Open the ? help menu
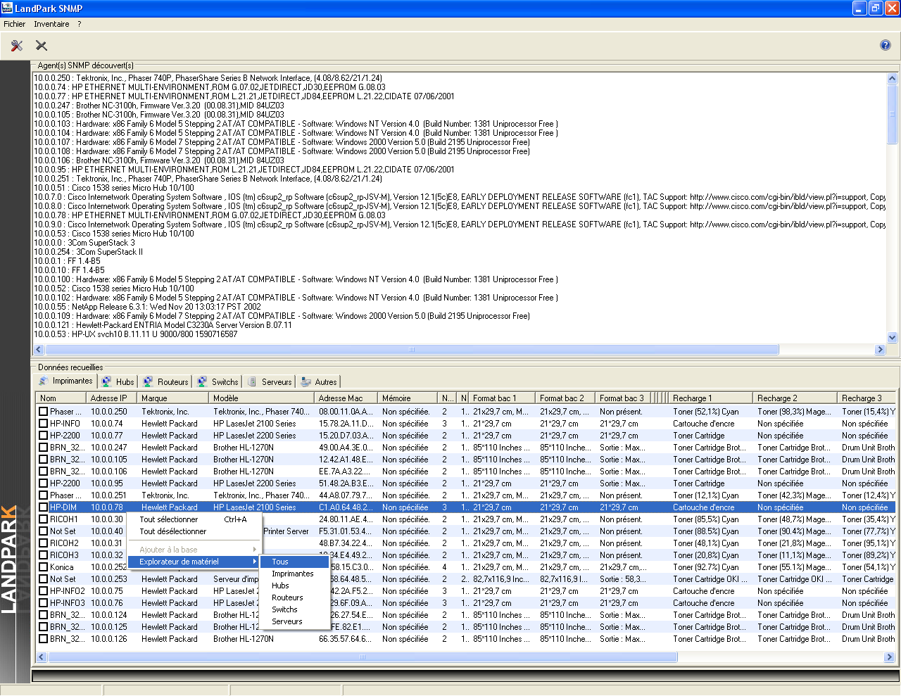901x696 pixels. pyautogui.click(x=80, y=24)
